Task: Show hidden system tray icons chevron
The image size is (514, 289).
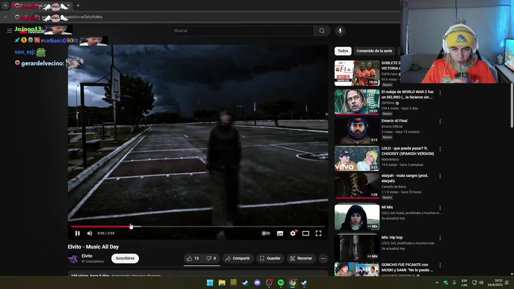Action: click(437, 283)
